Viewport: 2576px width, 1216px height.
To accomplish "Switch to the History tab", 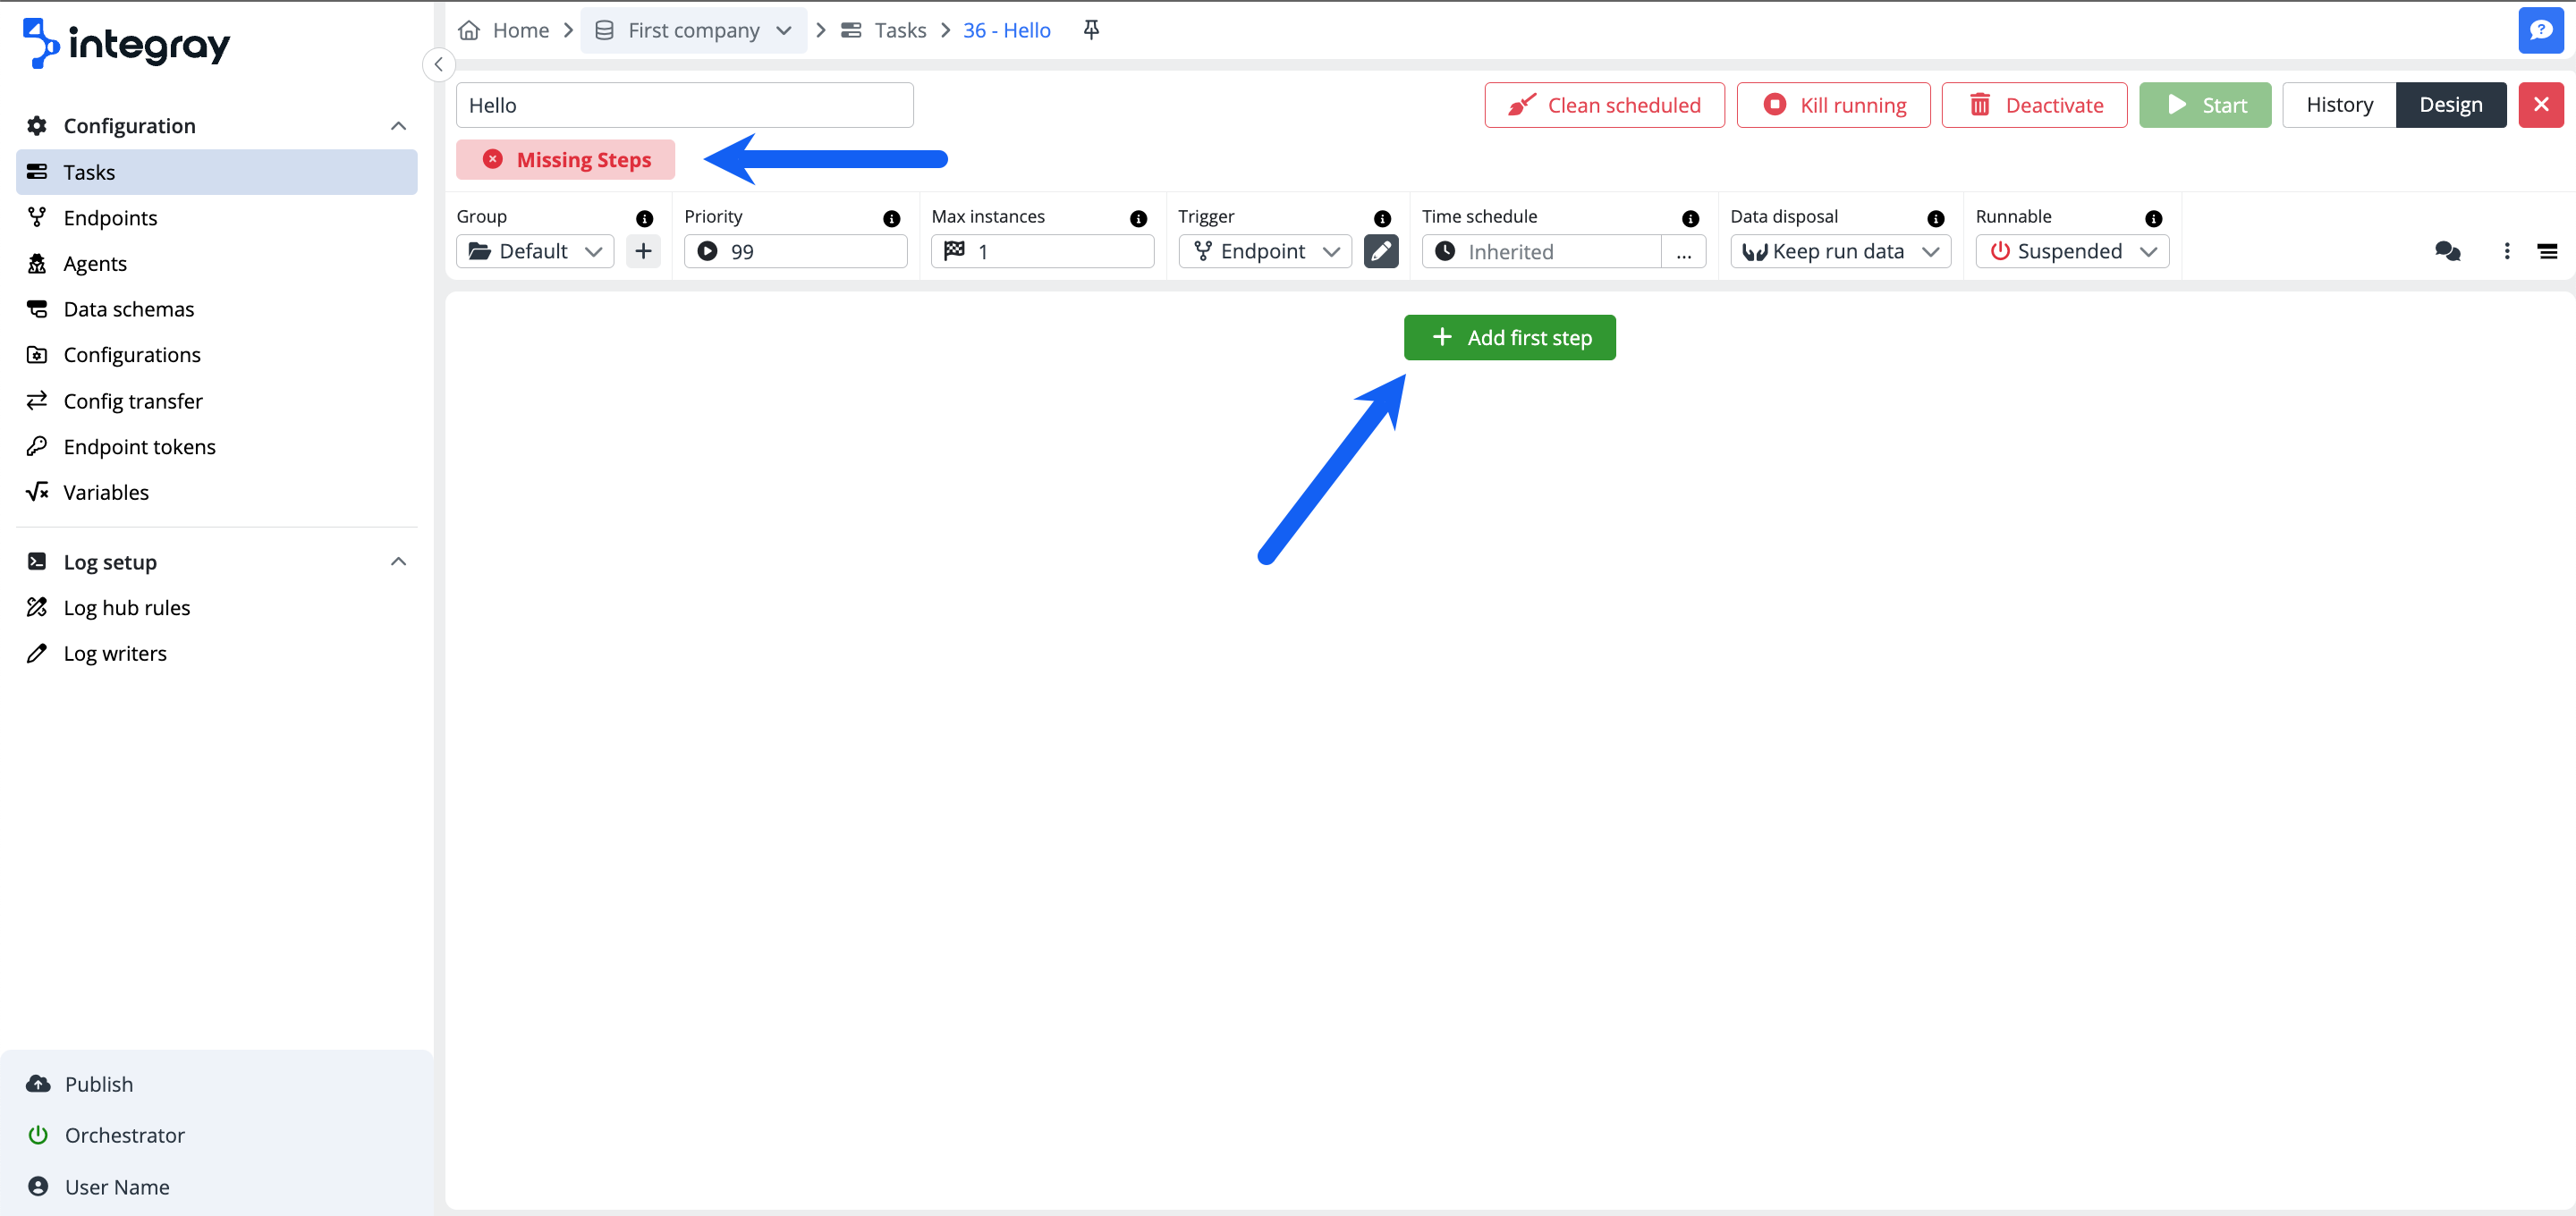I will [x=2339, y=104].
